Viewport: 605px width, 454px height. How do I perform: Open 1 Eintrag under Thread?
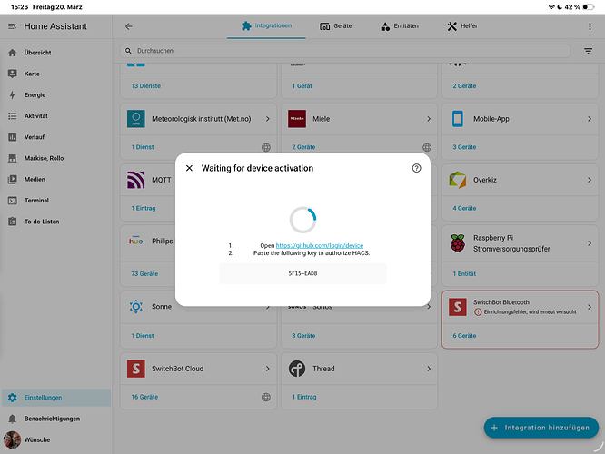[304, 397]
